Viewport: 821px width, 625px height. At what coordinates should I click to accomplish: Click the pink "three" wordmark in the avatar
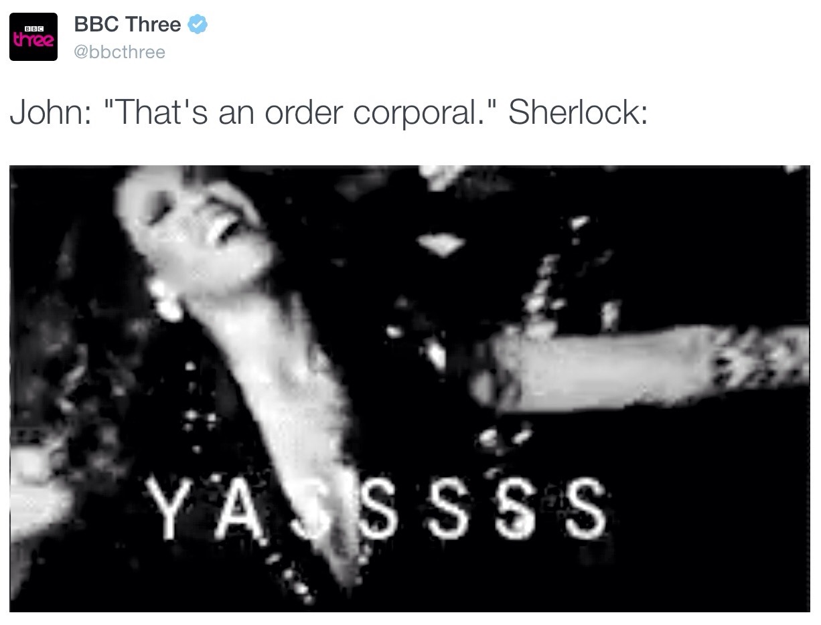pyautogui.click(x=33, y=41)
